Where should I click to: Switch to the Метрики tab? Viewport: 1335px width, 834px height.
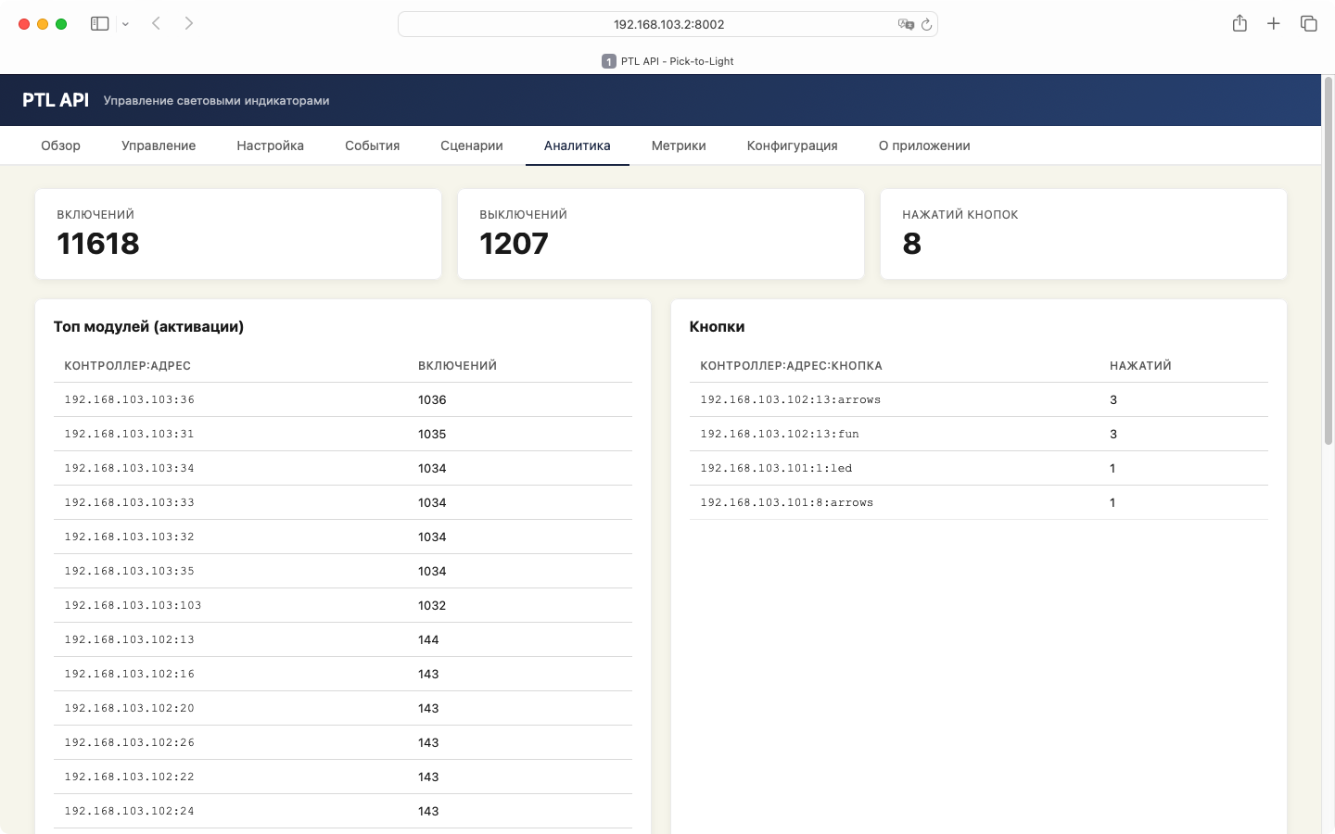pos(679,145)
